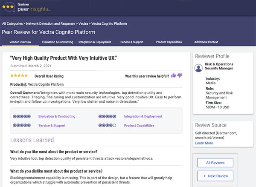Click the 'Reviewer Profile' heading
Viewport: 256px width, 187px height.
point(212,56)
